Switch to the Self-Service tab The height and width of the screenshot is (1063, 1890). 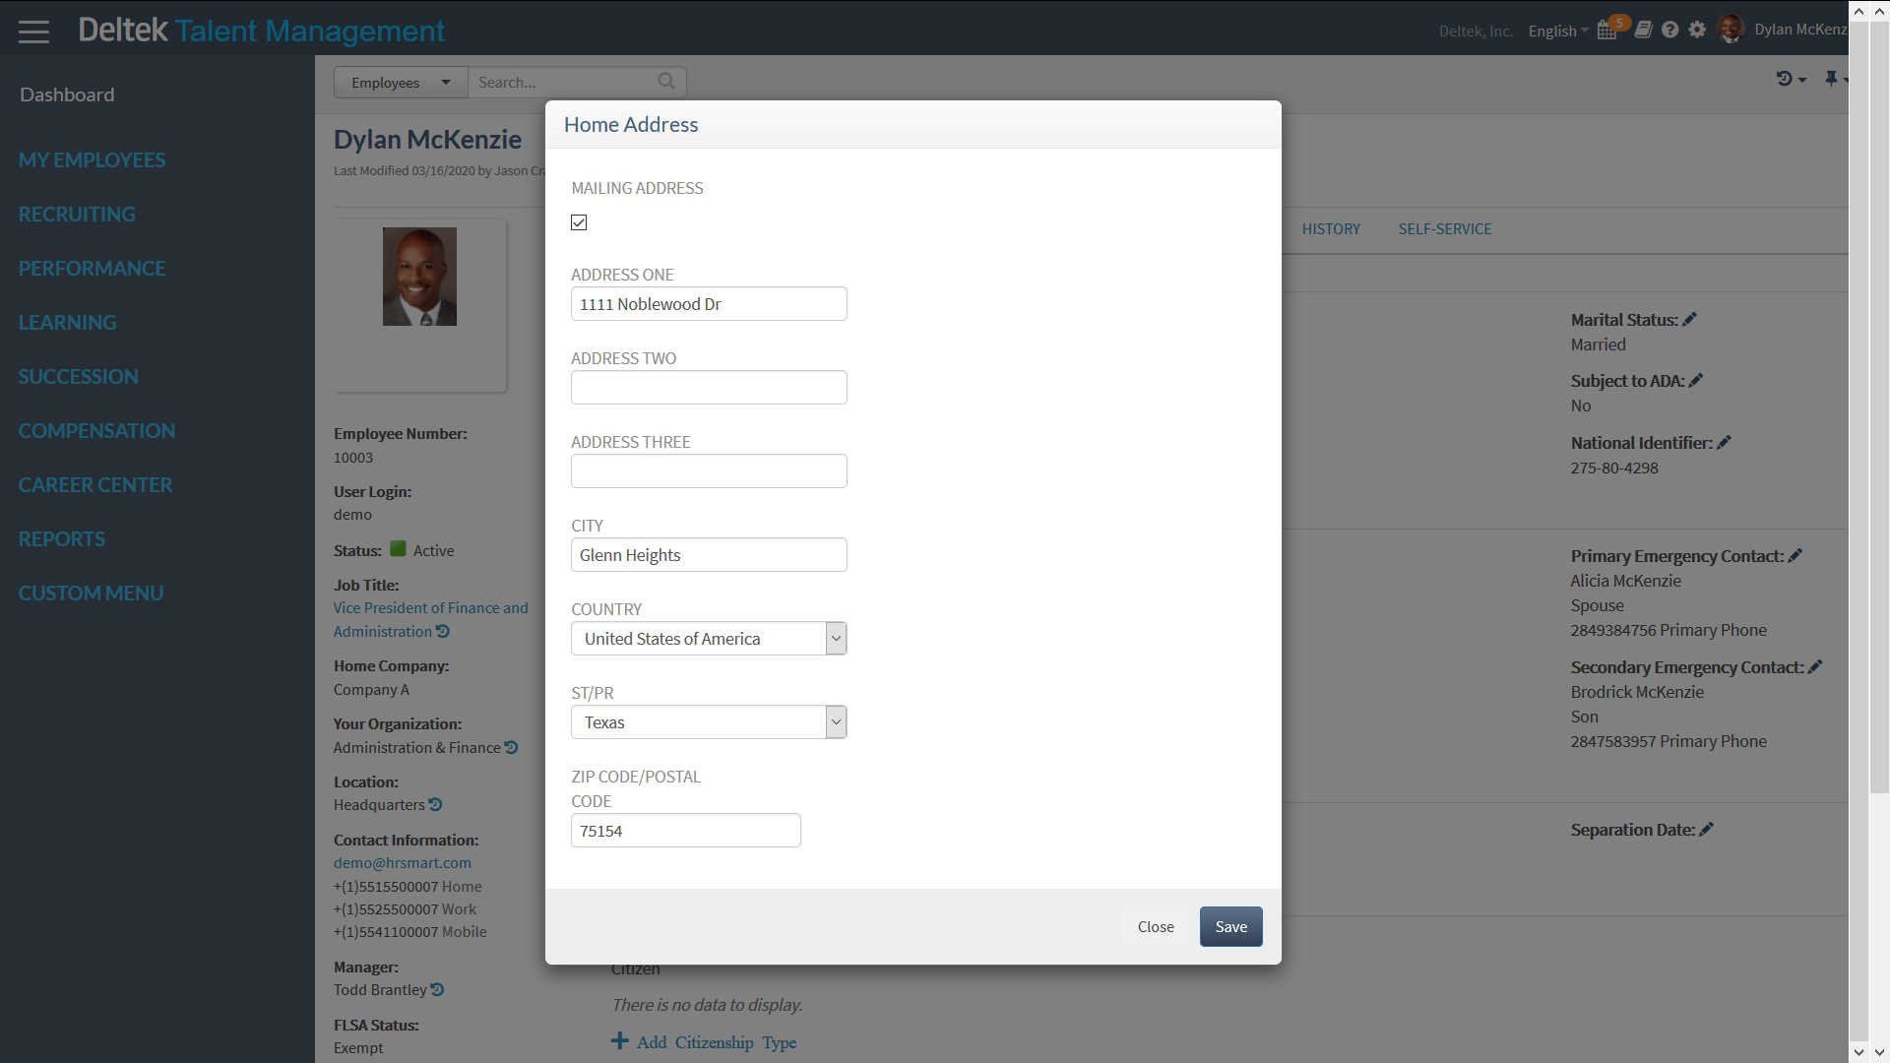(x=1444, y=229)
